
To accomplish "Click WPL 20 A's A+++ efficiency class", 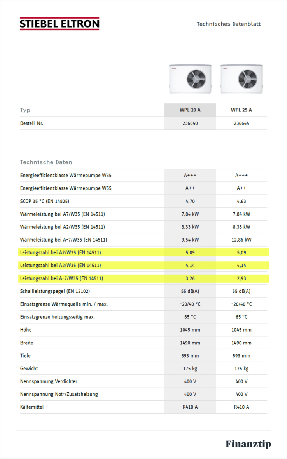I will 190,176.
